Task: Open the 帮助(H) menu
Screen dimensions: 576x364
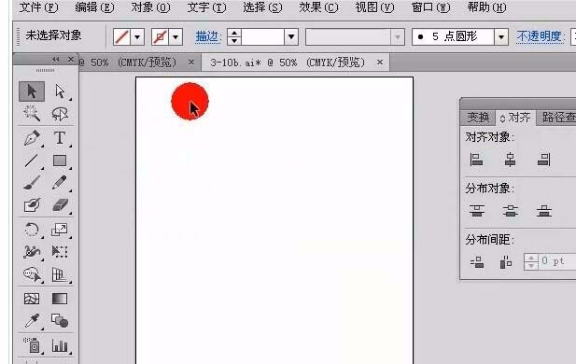Action: 486,7
